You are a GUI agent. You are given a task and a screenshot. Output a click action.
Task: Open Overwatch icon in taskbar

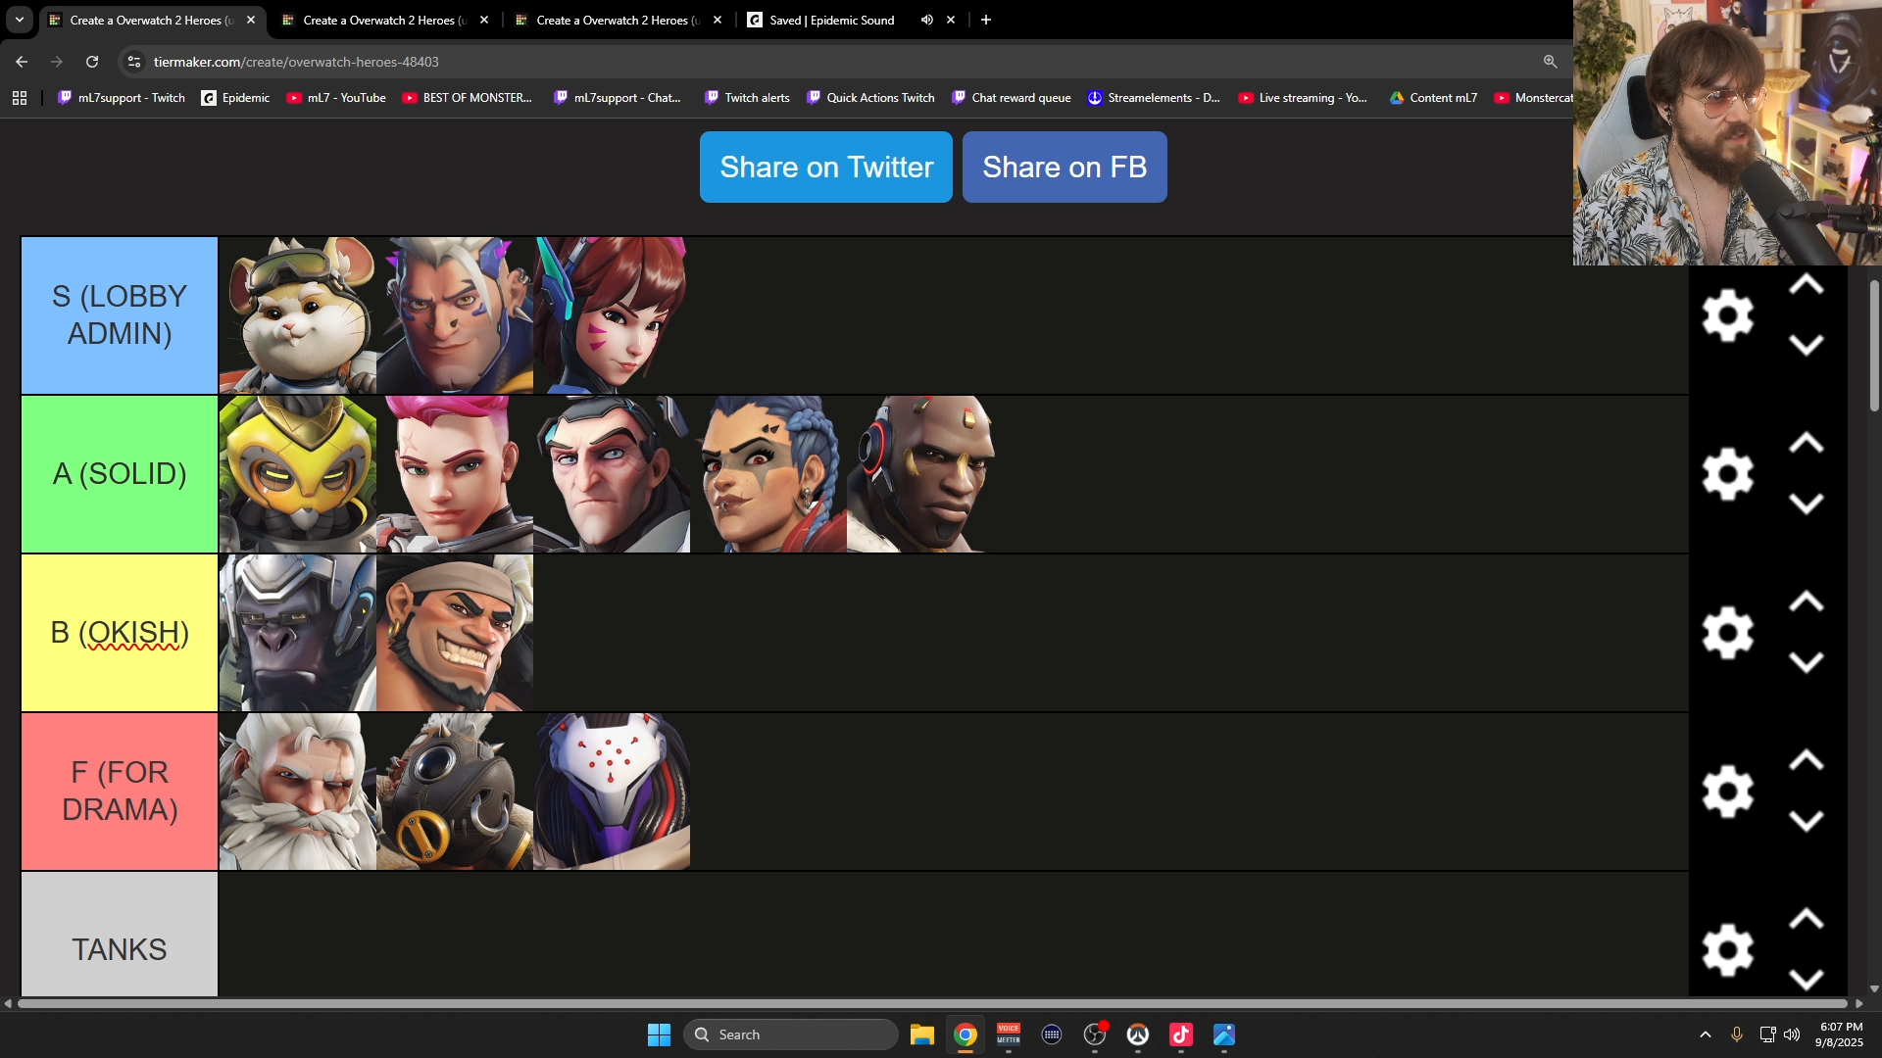click(1138, 1034)
